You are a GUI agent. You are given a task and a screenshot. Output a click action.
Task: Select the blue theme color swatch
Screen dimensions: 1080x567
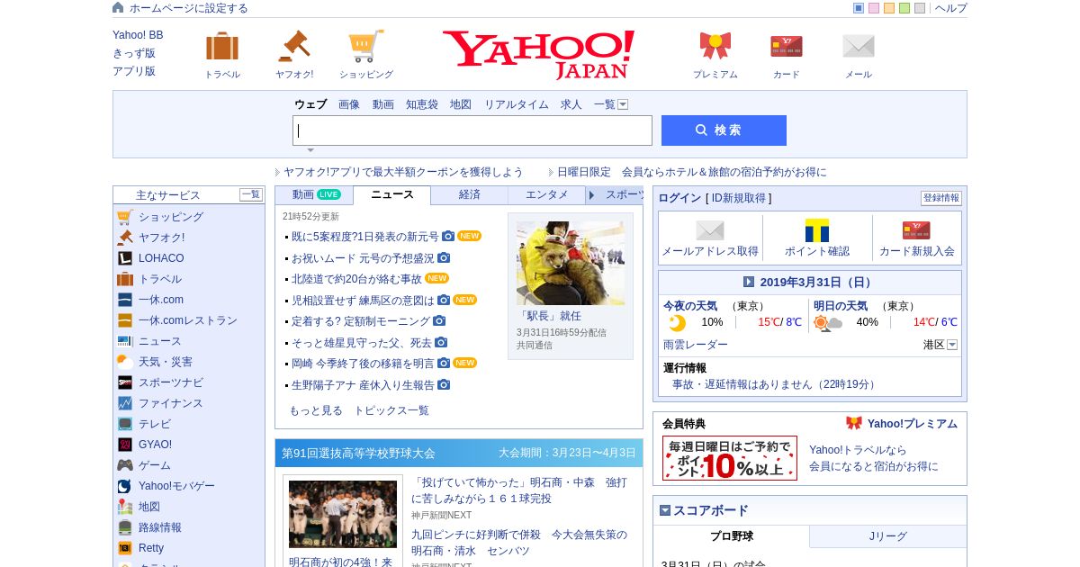[x=859, y=8]
